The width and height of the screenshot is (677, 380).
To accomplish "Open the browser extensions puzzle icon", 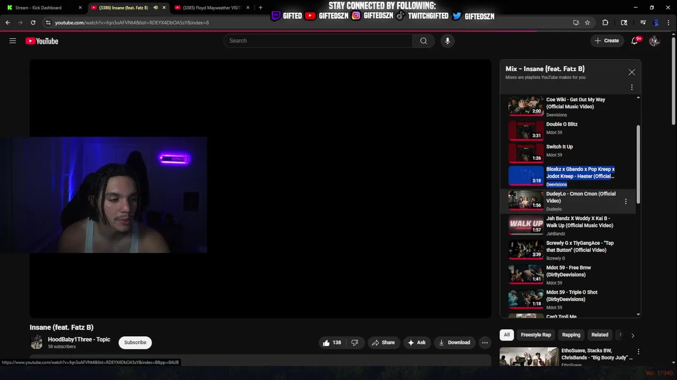I will point(605,23).
